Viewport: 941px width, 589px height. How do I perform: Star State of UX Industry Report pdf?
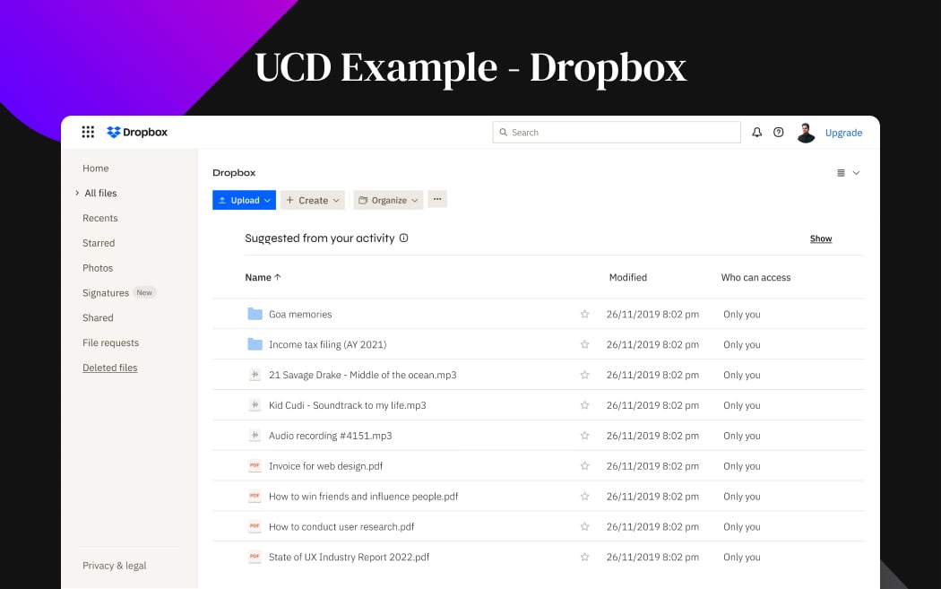(x=584, y=557)
